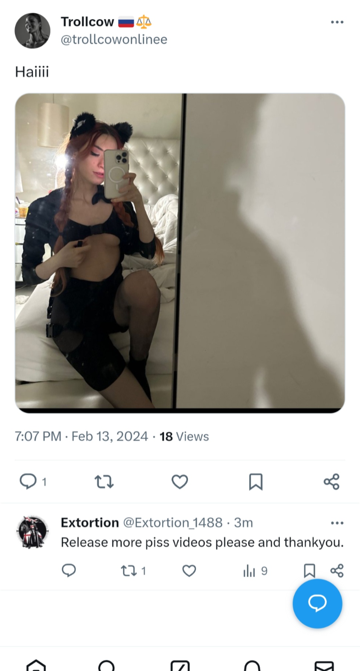
Task: Reply to Extortion's comment
Action: point(69,571)
